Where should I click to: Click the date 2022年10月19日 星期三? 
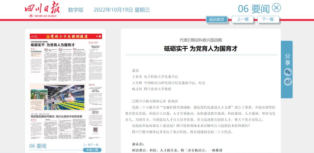tap(122, 10)
